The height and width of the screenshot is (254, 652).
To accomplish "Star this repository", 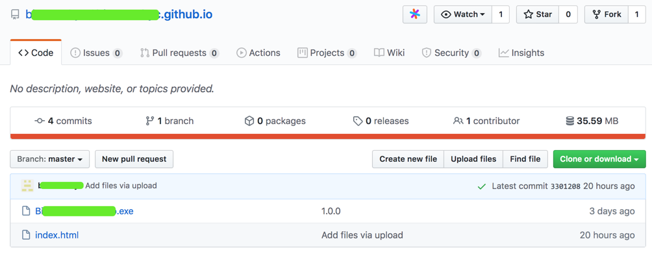I will click(x=538, y=14).
